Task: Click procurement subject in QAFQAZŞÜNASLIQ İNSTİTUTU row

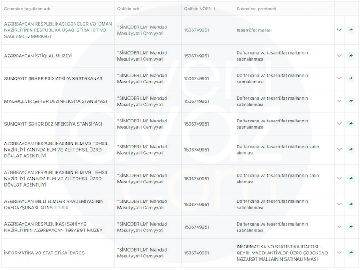Action: pos(272,205)
